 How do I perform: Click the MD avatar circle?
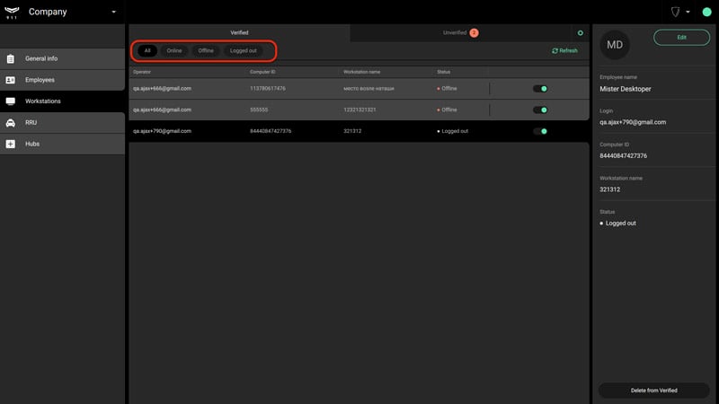point(615,45)
